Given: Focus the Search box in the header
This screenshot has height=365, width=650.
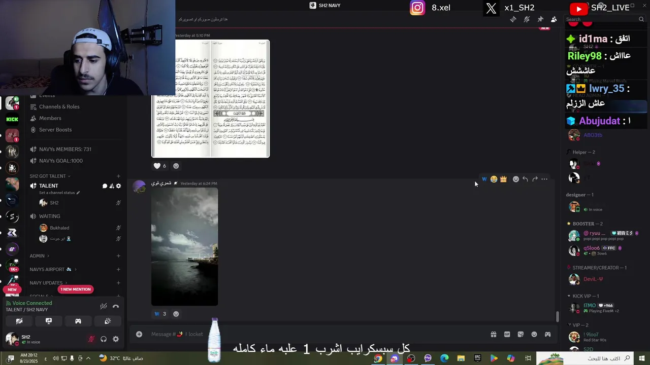Looking at the screenshot, I should point(604,19).
